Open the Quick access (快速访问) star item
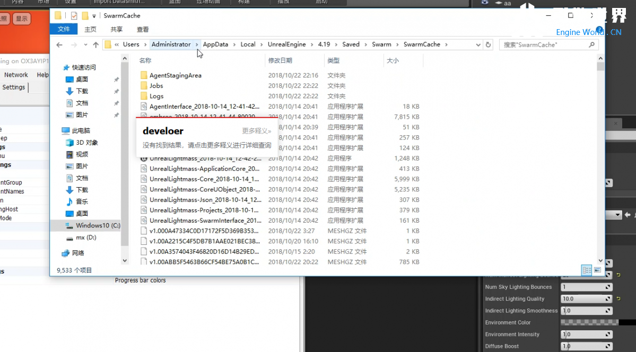636x352 pixels. (x=80, y=67)
